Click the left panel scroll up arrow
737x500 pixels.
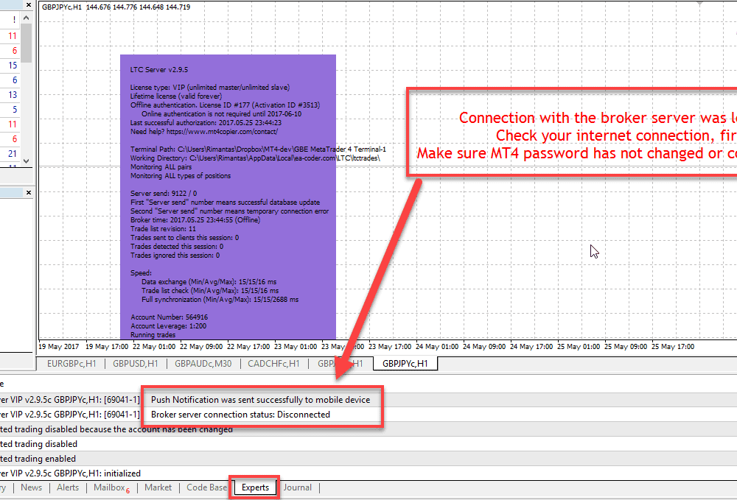27,18
